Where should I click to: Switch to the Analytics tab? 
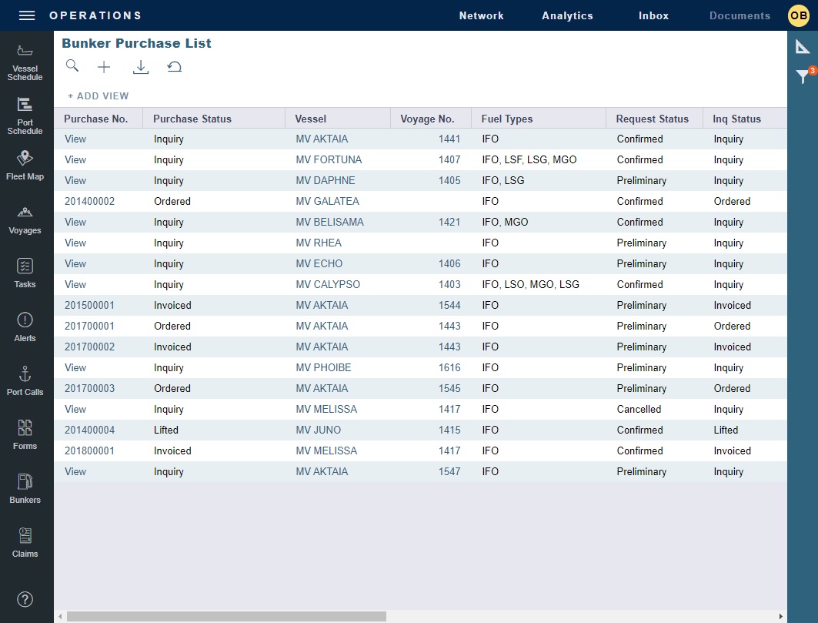pyautogui.click(x=567, y=15)
